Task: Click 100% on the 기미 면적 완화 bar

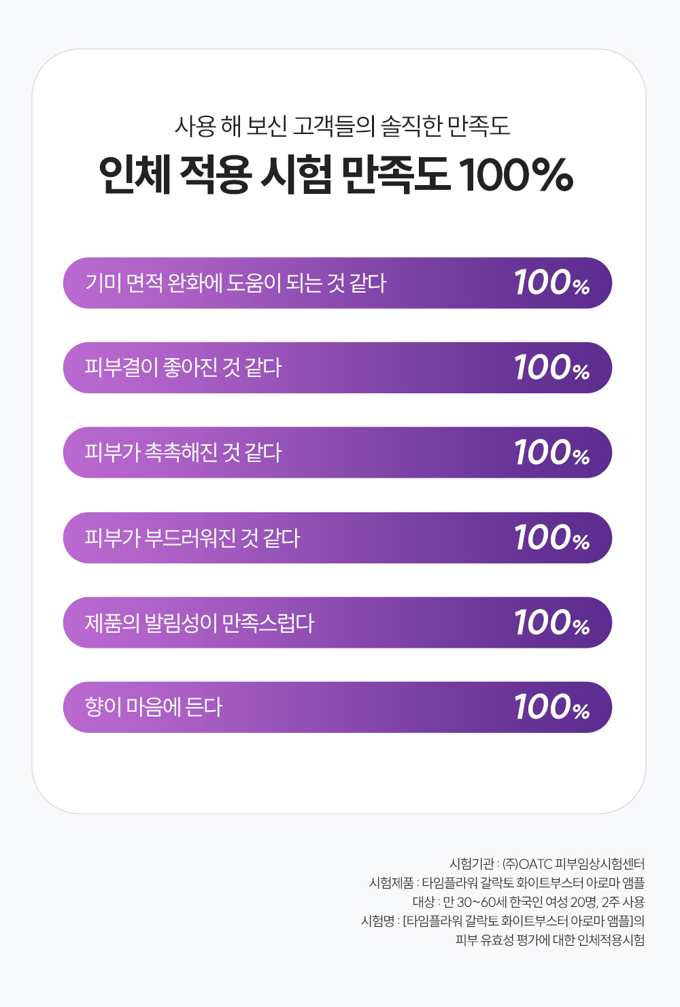Action: [551, 283]
